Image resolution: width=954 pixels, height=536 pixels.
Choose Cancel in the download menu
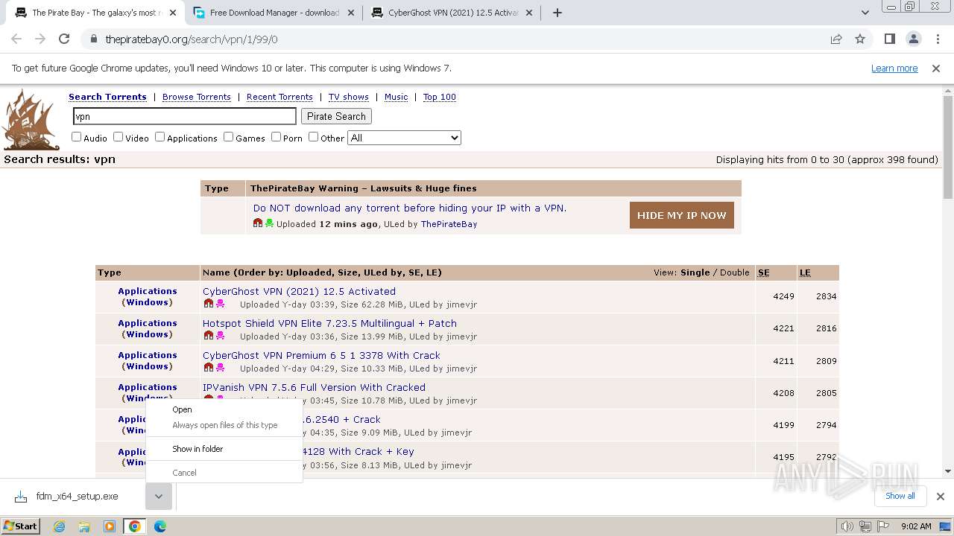pos(224,473)
